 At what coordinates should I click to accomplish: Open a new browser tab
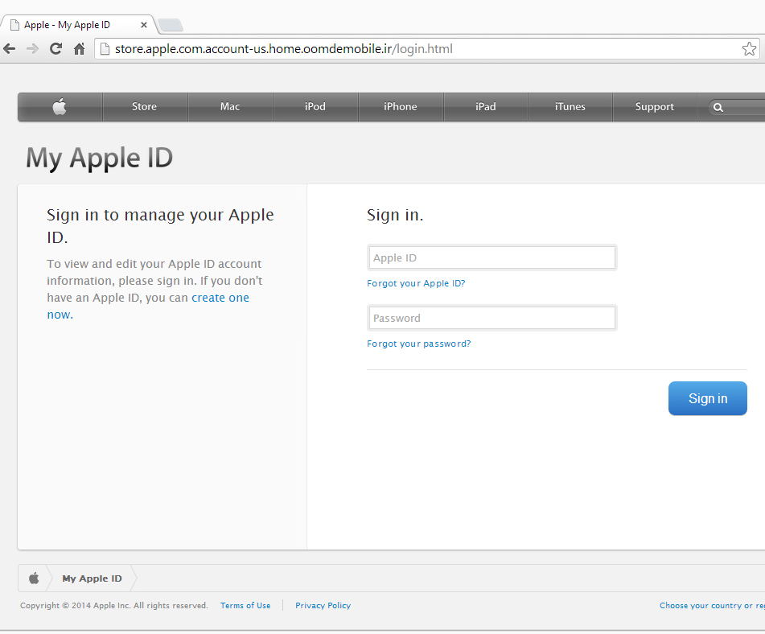171,25
